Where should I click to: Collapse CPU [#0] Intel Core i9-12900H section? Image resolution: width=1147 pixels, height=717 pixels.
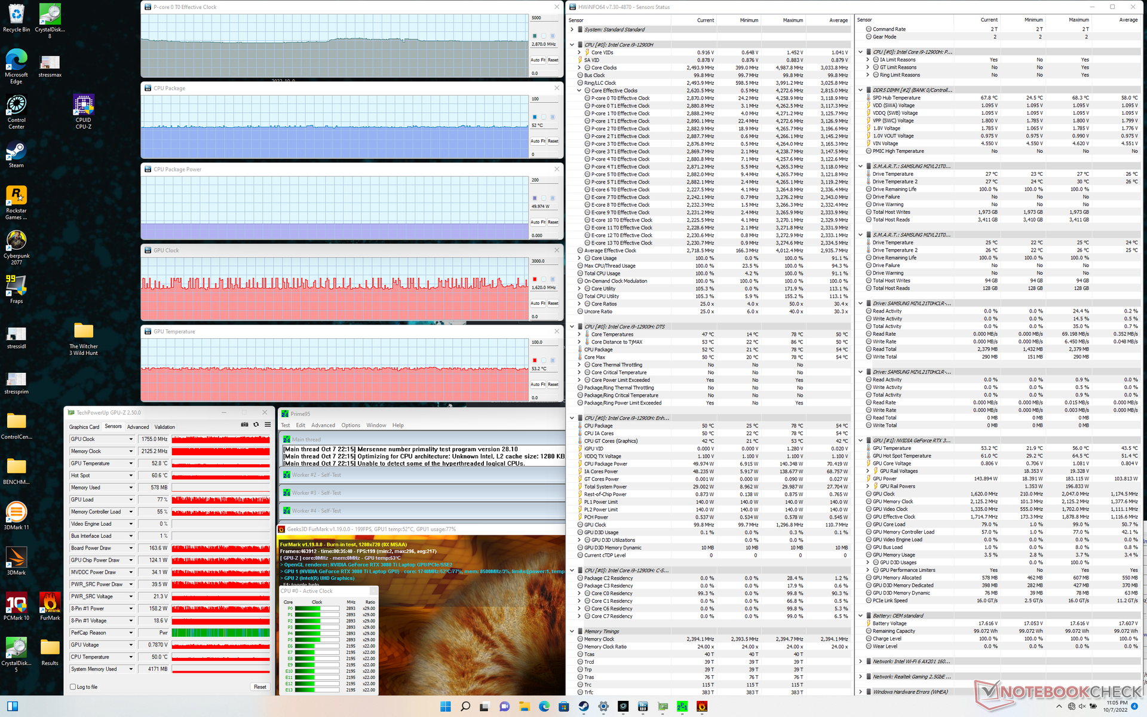click(x=572, y=45)
